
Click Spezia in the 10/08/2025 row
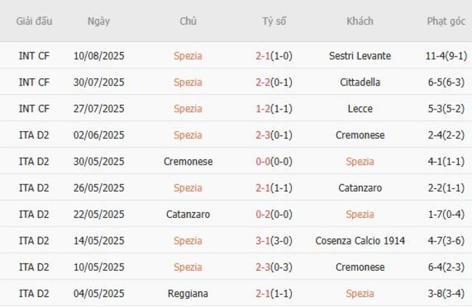click(x=188, y=56)
